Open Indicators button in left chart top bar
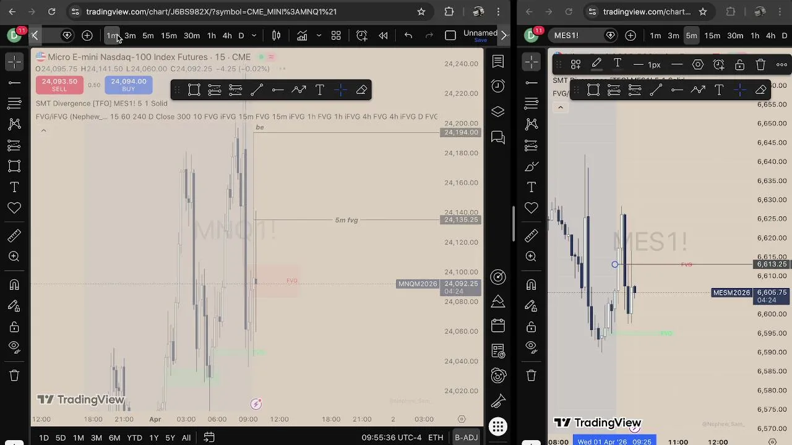Image resolution: width=792 pixels, height=445 pixels. tap(302, 36)
